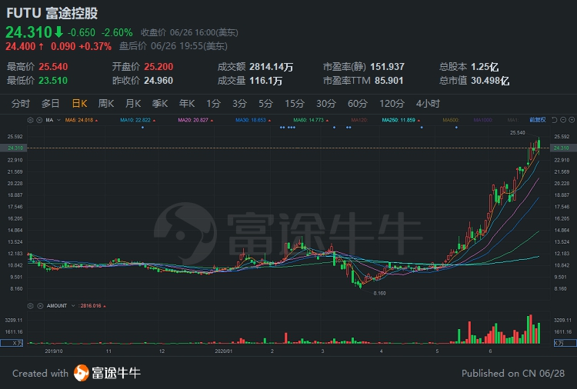The width and height of the screenshot is (577, 389).
Task: Select the 60分 interval
Action: click(x=357, y=104)
